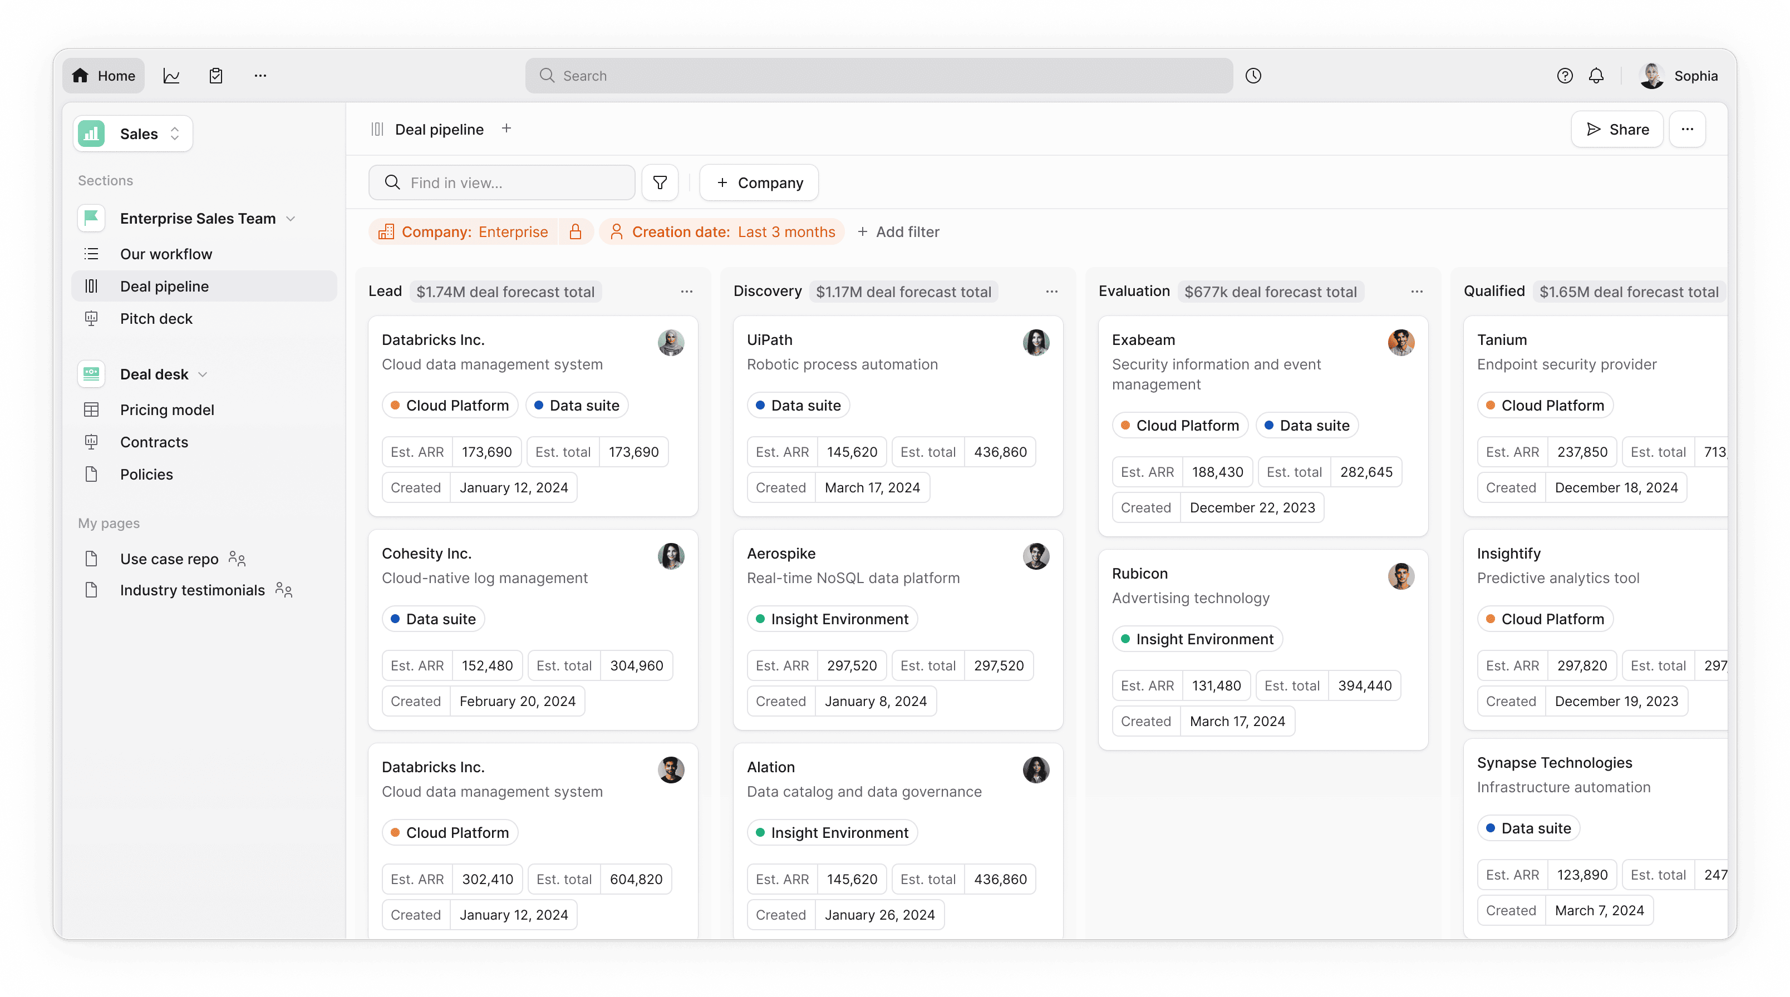Click shared-users icon beside Use case repo
1790x997 pixels.
point(237,559)
